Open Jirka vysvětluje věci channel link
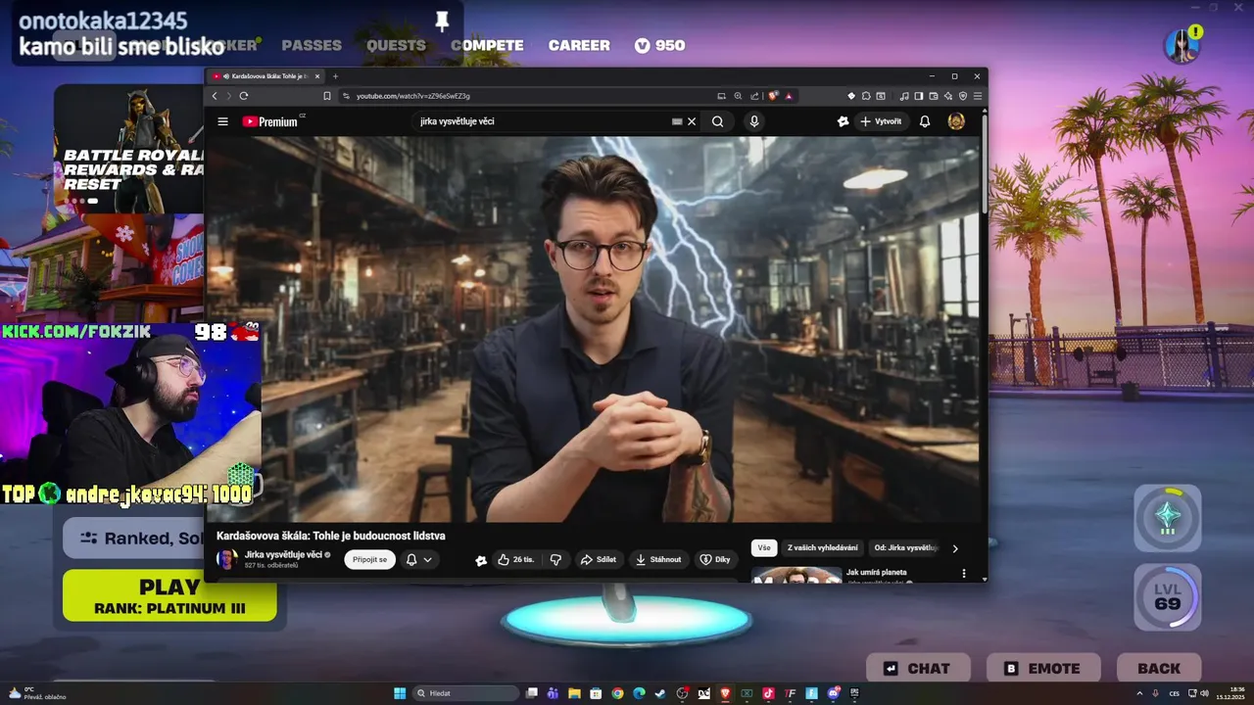This screenshot has height=705, width=1254. click(283, 554)
